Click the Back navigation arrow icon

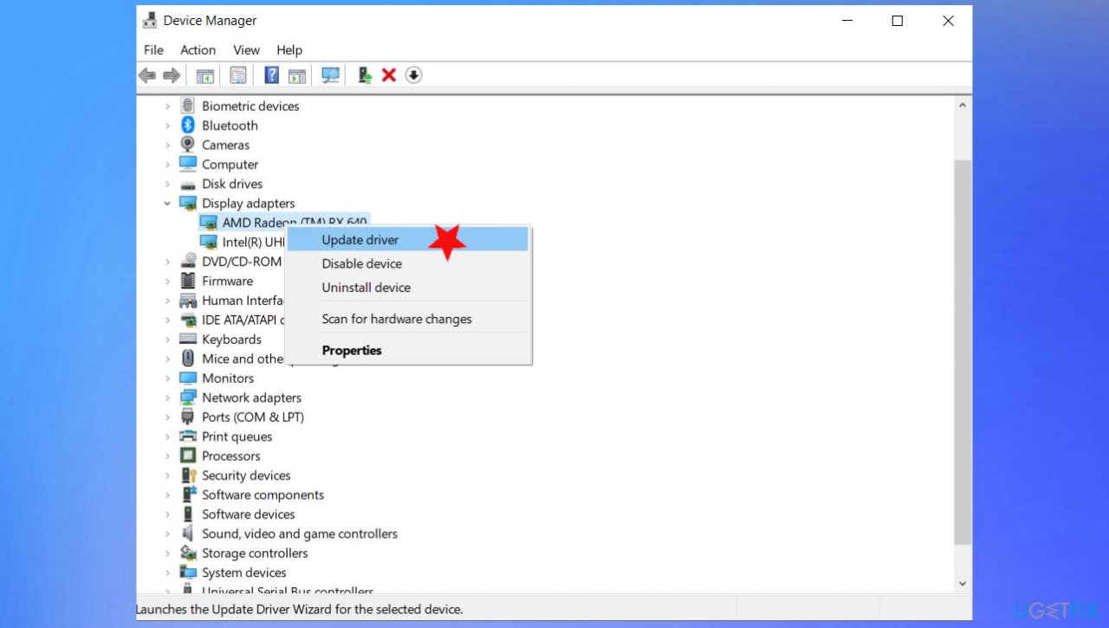coord(146,75)
